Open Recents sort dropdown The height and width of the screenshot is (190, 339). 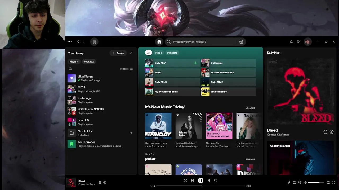pyautogui.click(x=126, y=69)
